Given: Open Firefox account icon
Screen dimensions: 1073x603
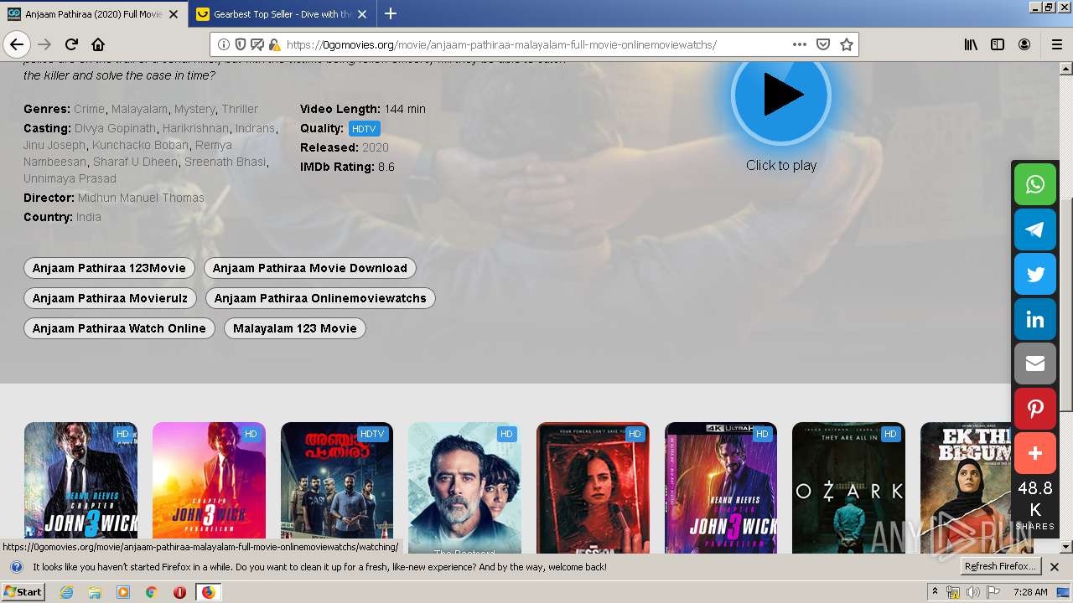Looking at the screenshot, I should tap(1024, 44).
